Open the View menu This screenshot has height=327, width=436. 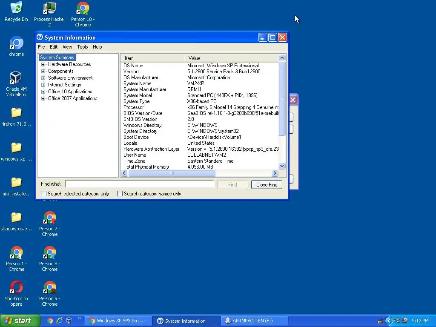pos(67,47)
